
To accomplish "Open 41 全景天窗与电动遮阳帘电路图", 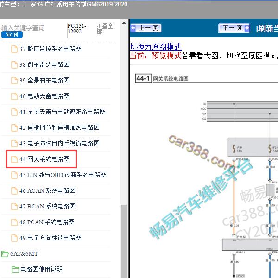I will coord(63,112).
